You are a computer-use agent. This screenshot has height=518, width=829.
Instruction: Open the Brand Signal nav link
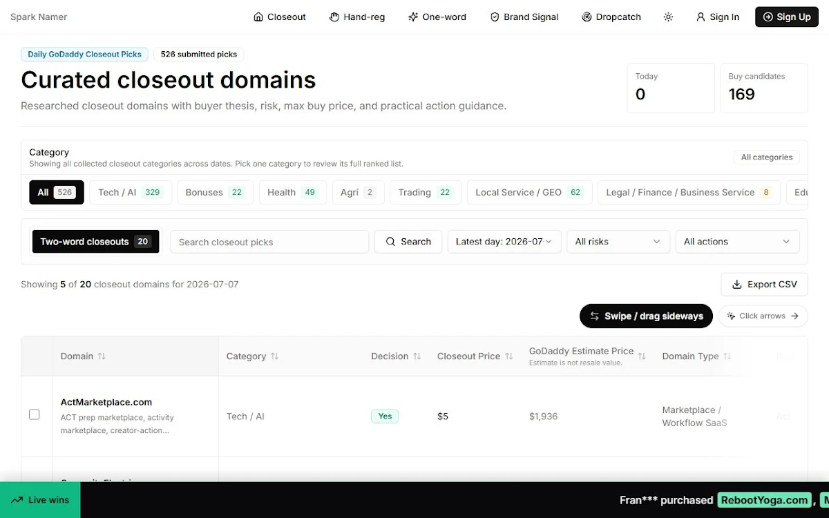click(x=524, y=17)
